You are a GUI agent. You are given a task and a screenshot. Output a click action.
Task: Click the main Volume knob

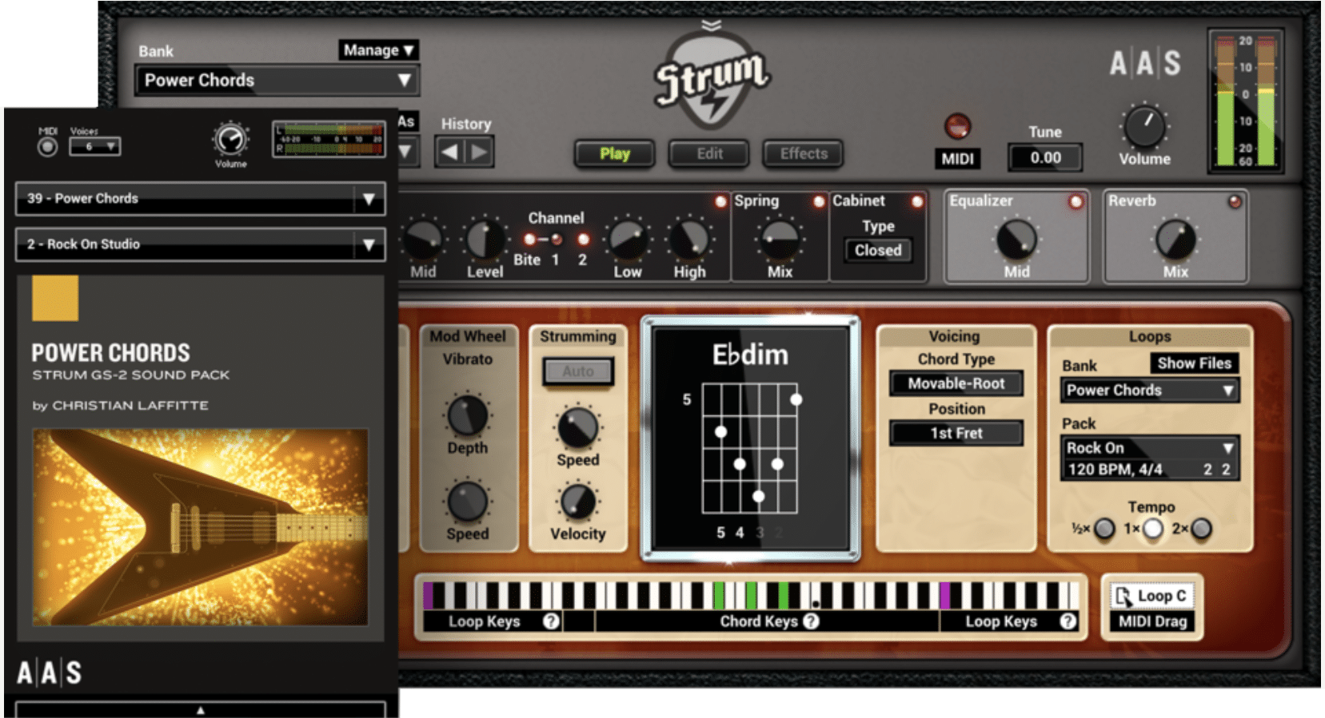click(1144, 127)
